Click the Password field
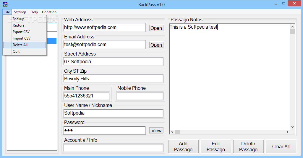 click(104, 130)
